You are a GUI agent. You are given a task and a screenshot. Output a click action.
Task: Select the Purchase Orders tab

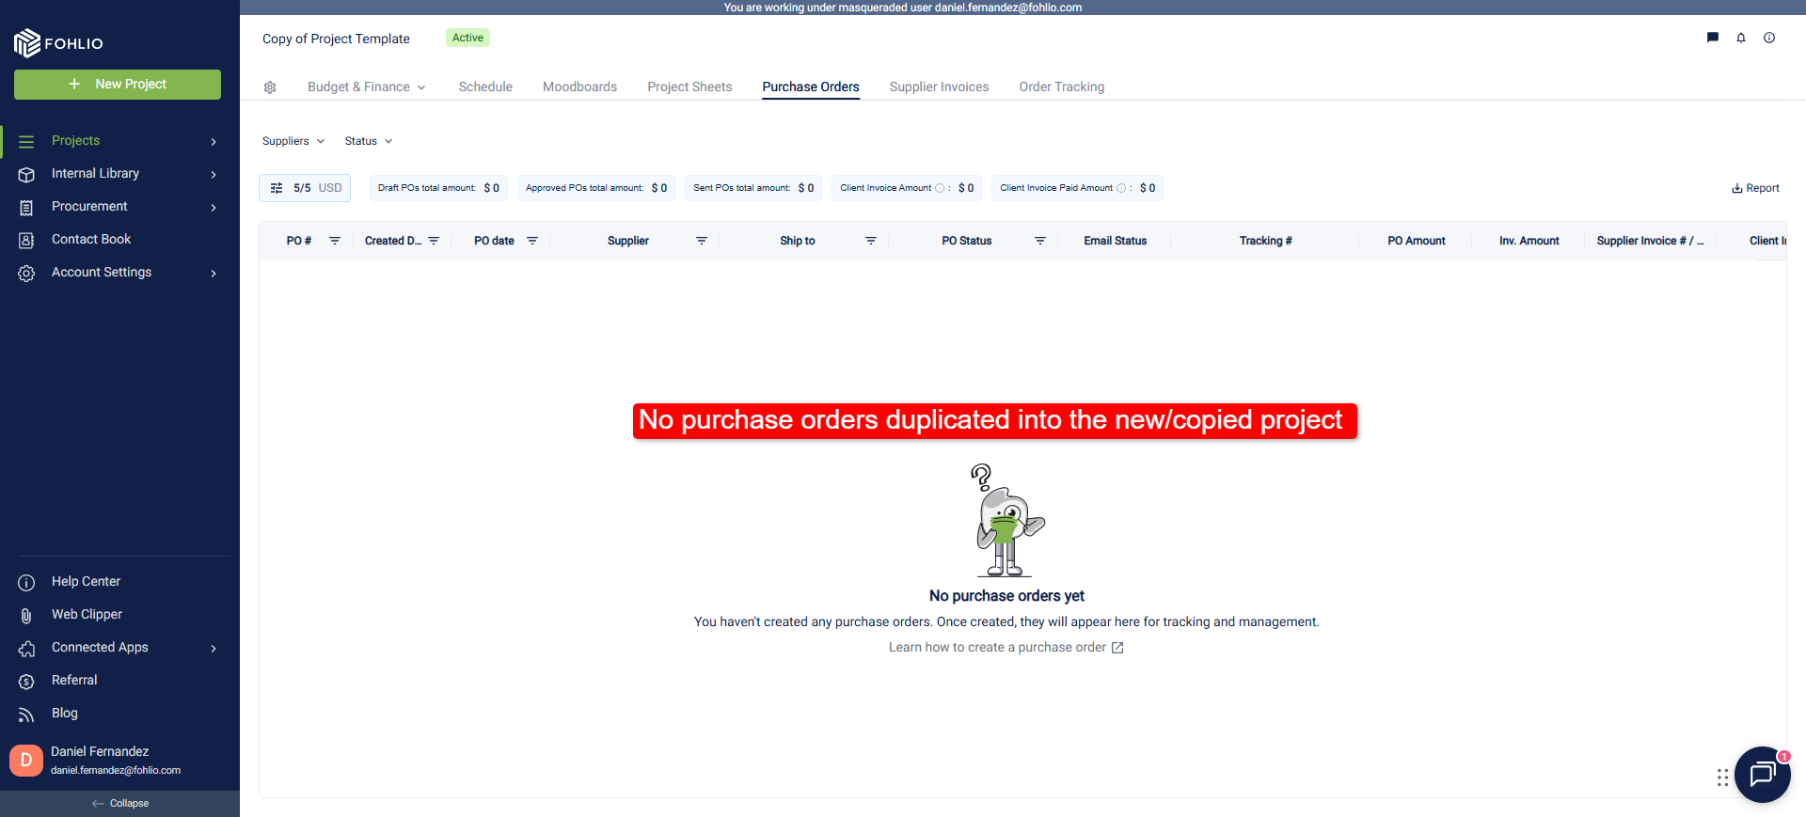click(811, 86)
